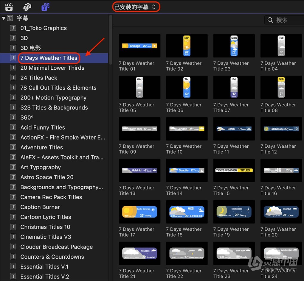Select 7 Days Weather Title 08 Sat thumbnail

point(281,87)
